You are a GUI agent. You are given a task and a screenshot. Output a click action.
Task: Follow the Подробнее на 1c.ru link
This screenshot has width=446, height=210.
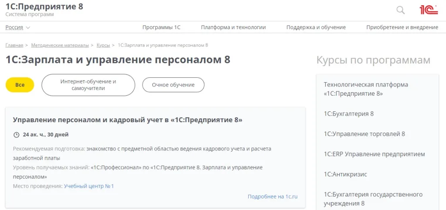click(x=273, y=197)
